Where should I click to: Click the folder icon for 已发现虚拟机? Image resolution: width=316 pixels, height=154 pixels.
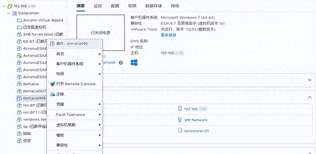pyautogui.click(x=19, y=27)
